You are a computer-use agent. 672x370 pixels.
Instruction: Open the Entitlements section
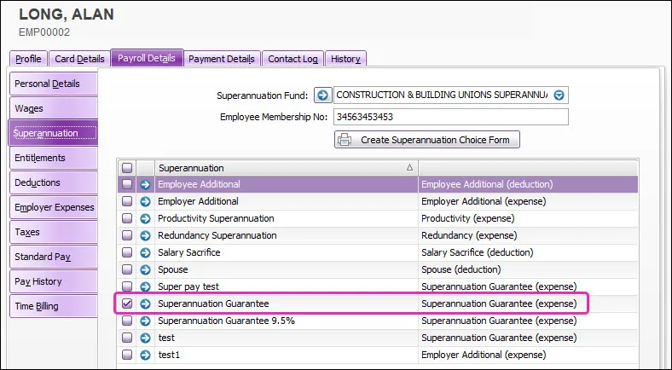[x=54, y=158]
